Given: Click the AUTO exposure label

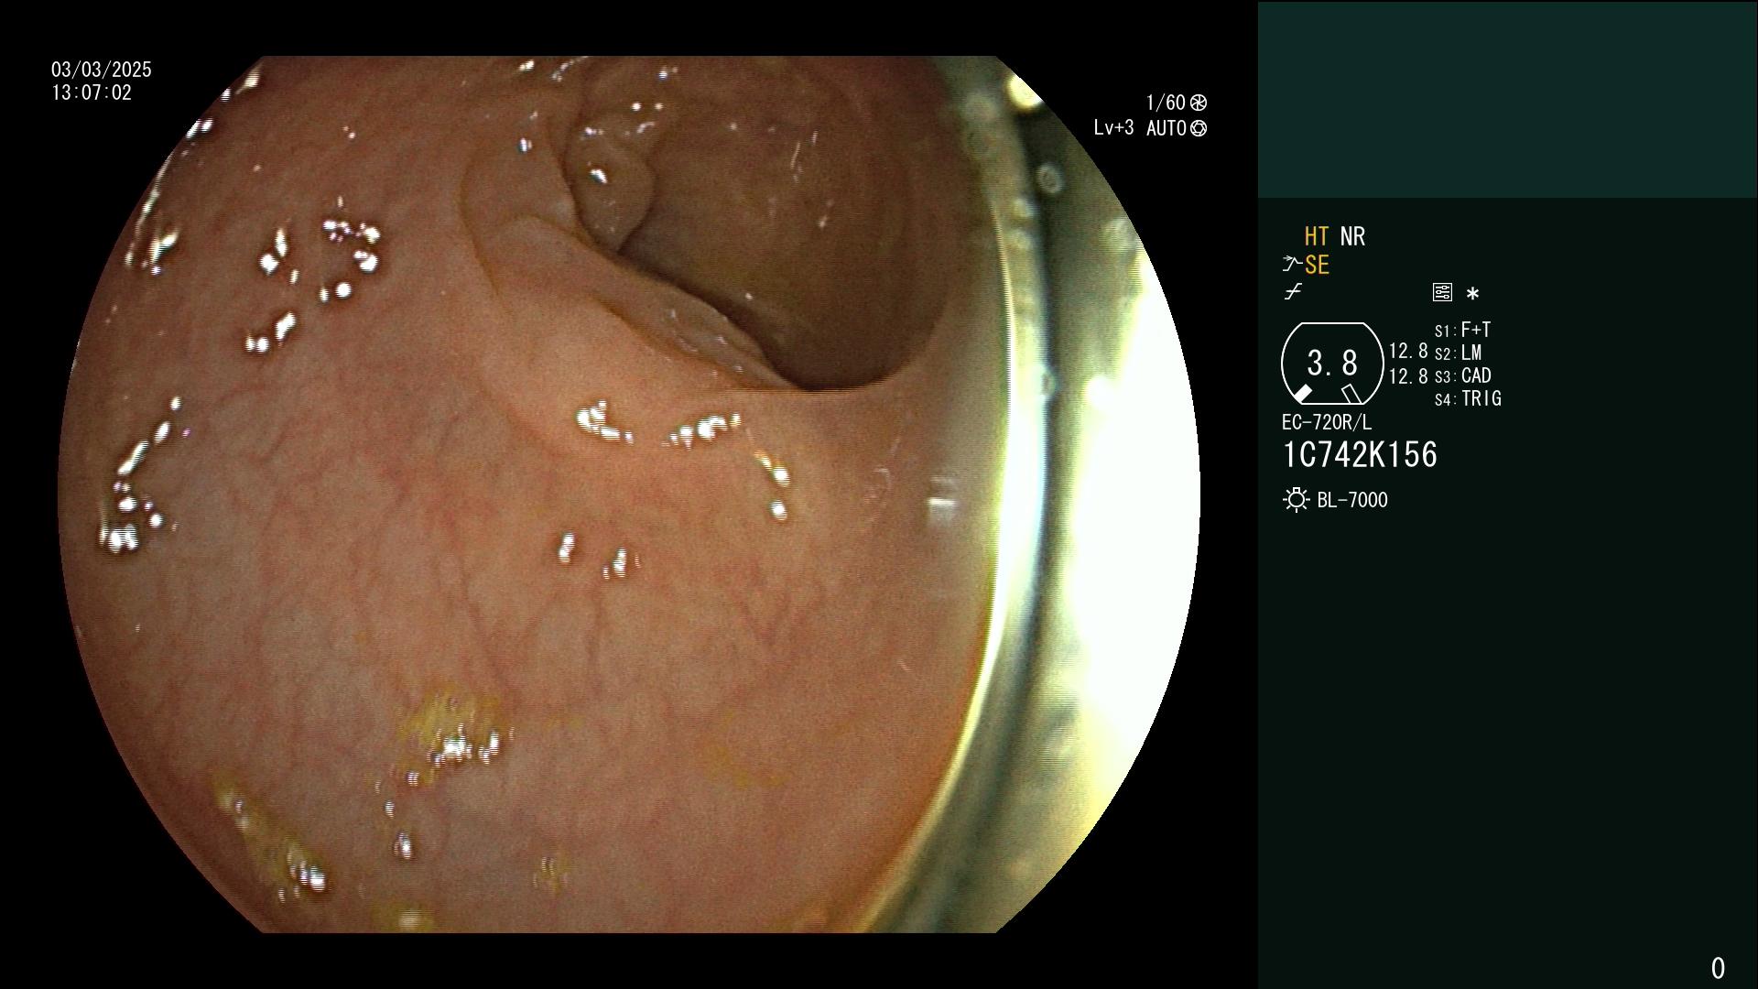Looking at the screenshot, I should pos(1167,128).
